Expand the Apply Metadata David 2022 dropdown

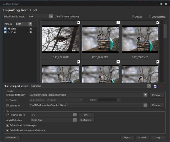click(75, 120)
